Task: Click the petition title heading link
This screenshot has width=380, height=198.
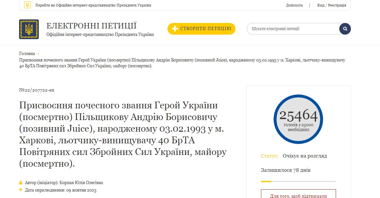Action: point(123,132)
